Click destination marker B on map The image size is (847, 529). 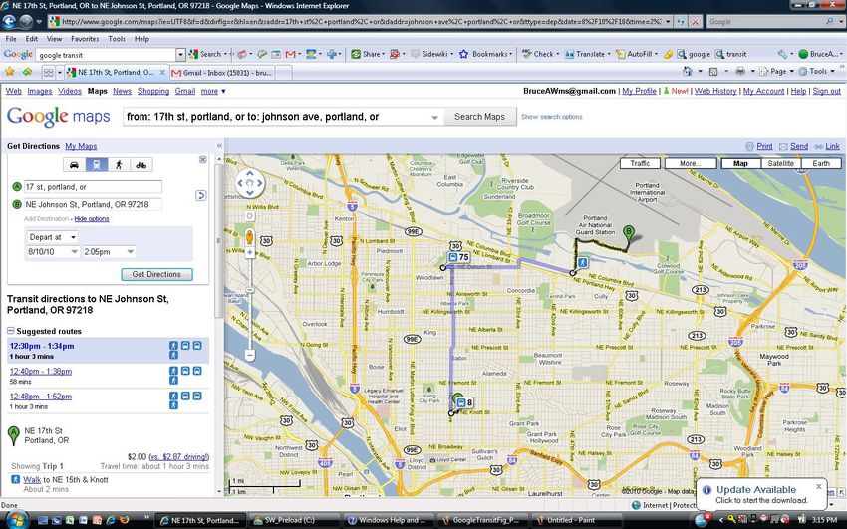click(x=628, y=234)
